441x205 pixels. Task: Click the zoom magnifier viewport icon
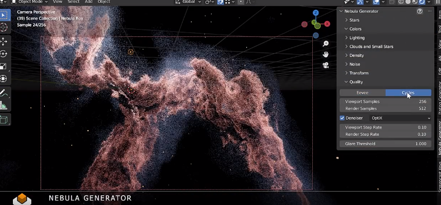(x=326, y=44)
